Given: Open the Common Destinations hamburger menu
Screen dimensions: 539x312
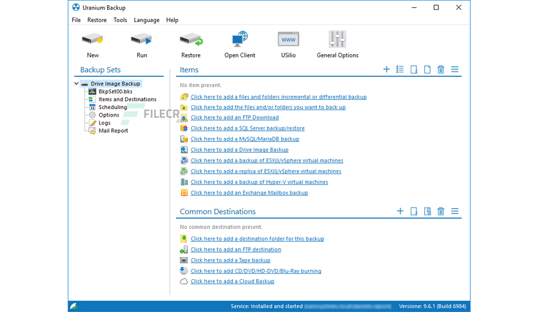Looking at the screenshot, I should (455, 211).
